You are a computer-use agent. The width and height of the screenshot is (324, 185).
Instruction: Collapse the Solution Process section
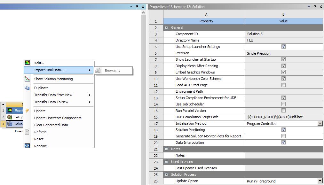click(x=167, y=175)
